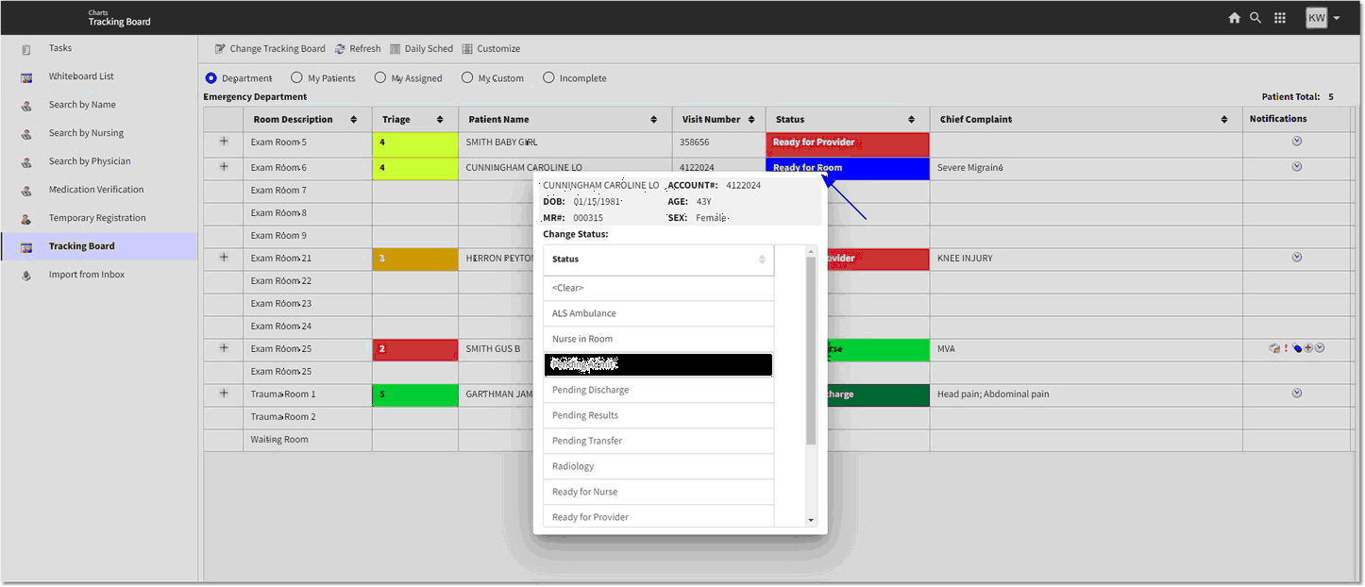Image resolution: width=1365 pixels, height=587 pixels.
Task: Click the red exclamation alert for Smith Gus B
Action: 1286,348
